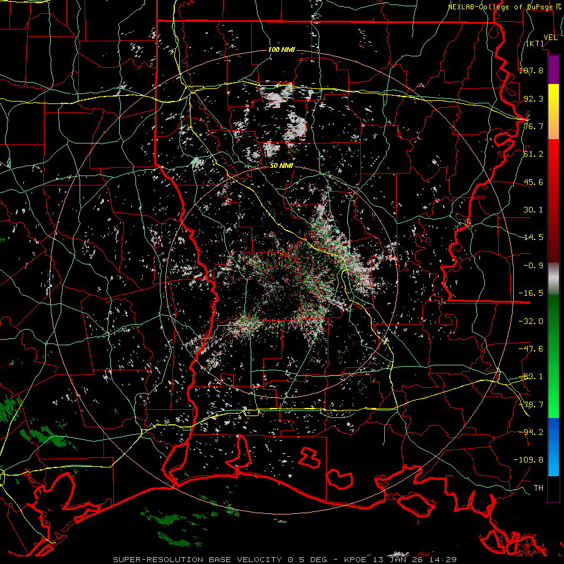Click the 92.3 value on velocity scale
Viewport: 564px width, 564px height.
(533, 98)
